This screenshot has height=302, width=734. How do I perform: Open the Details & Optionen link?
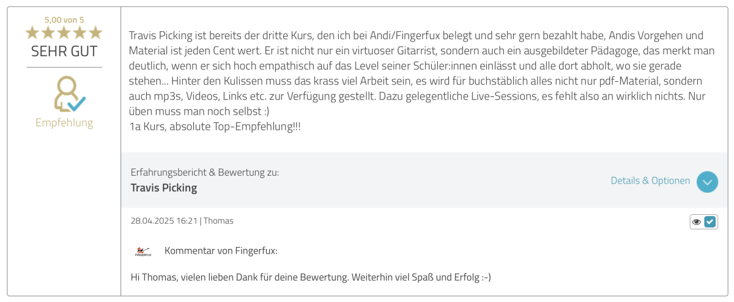(x=650, y=181)
